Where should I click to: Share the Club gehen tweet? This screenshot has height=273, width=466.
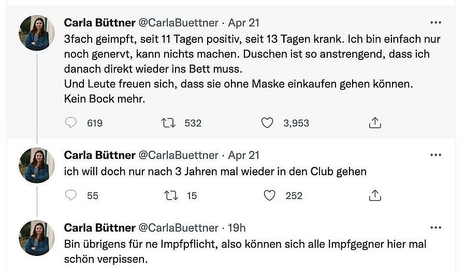(x=375, y=195)
